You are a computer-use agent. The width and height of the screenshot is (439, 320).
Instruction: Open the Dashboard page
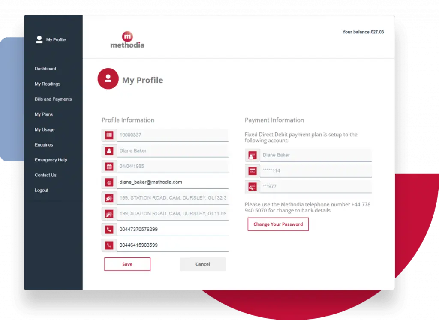tap(45, 69)
